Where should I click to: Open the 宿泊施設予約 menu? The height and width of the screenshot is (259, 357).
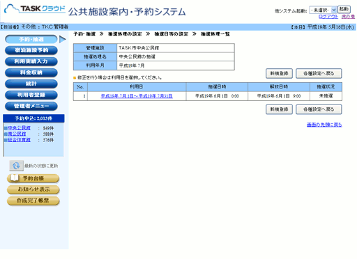pos(31,50)
